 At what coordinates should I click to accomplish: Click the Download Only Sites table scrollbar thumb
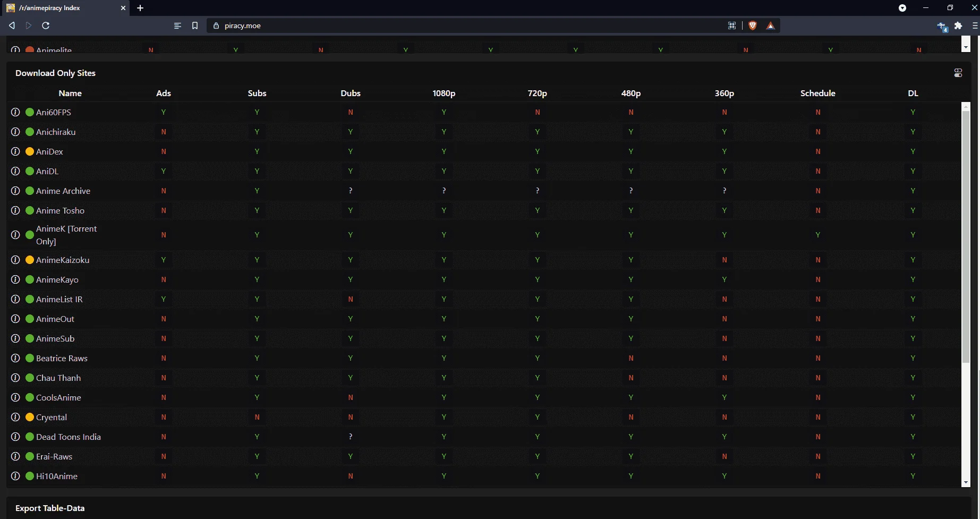[966, 237]
